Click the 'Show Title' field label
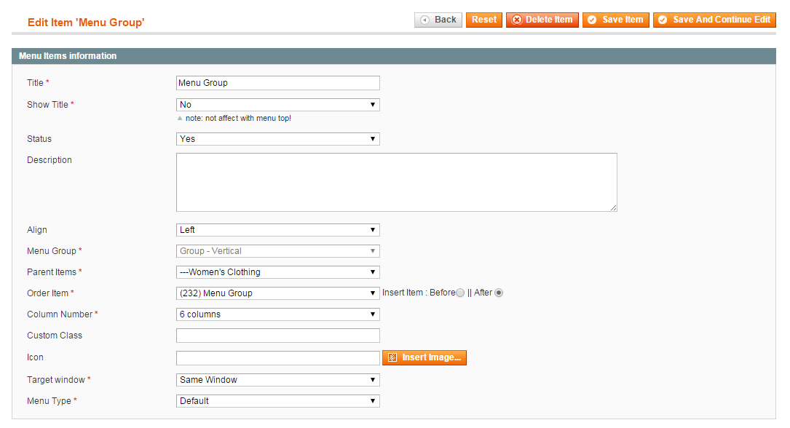Viewport: 790px width, 428px height. pyautogui.click(x=47, y=105)
